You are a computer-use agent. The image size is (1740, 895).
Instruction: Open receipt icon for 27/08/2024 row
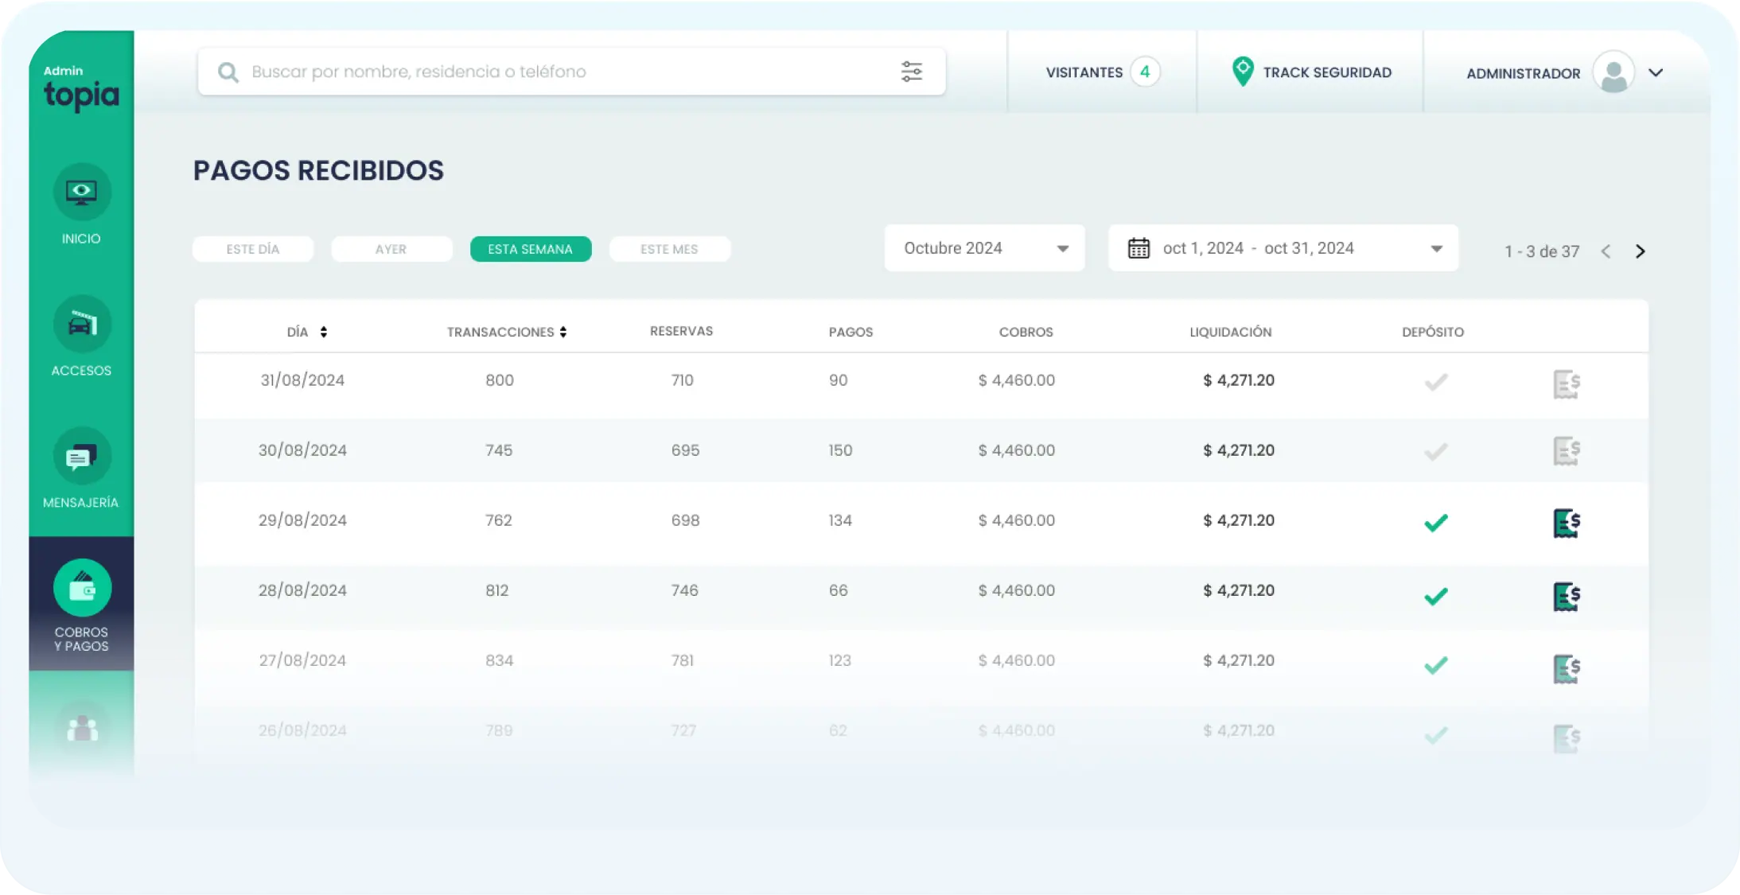tap(1567, 669)
